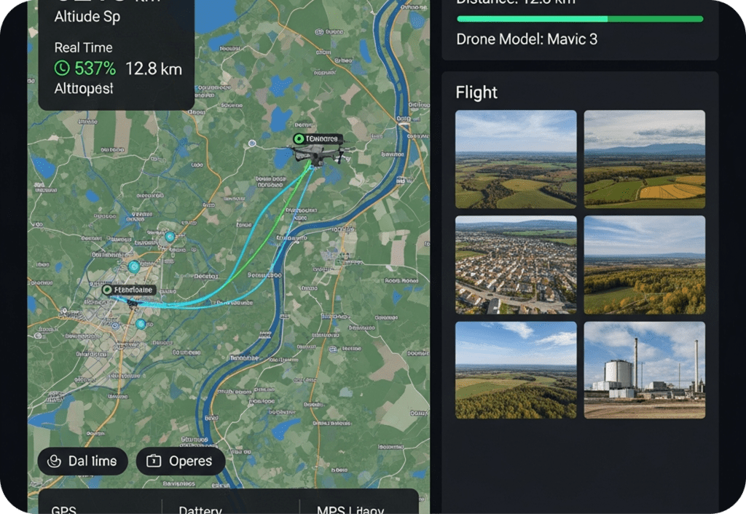The height and width of the screenshot is (514, 746).
Task: Select the topmost teal waypoint pin
Action: (170, 237)
